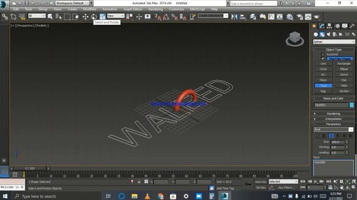Open the Utilities hammer panel tab
Image resolution: width=357 pixels, height=200 pixels.
(352, 26)
